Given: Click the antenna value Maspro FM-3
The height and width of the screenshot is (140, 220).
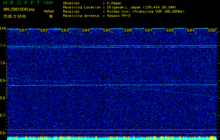Looking at the screenshot, I should pyautogui.click(x=118, y=16).
